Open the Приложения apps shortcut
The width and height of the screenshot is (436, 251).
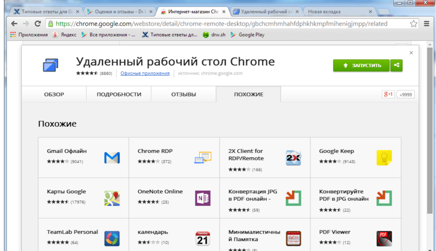[x=29, y=35]
